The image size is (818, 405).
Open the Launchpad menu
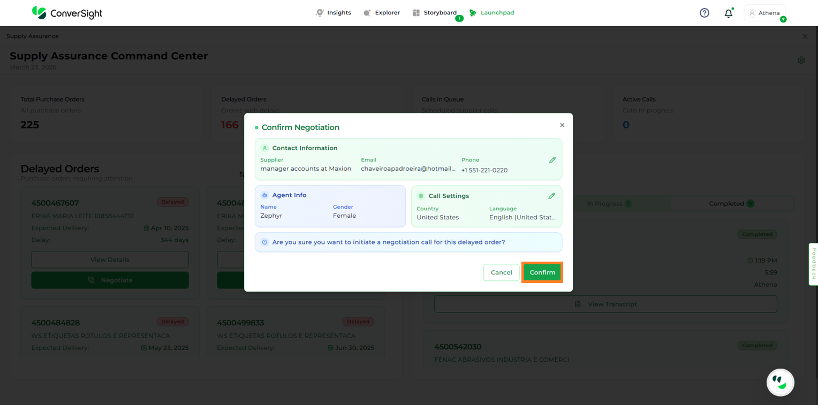click(491, 13)
